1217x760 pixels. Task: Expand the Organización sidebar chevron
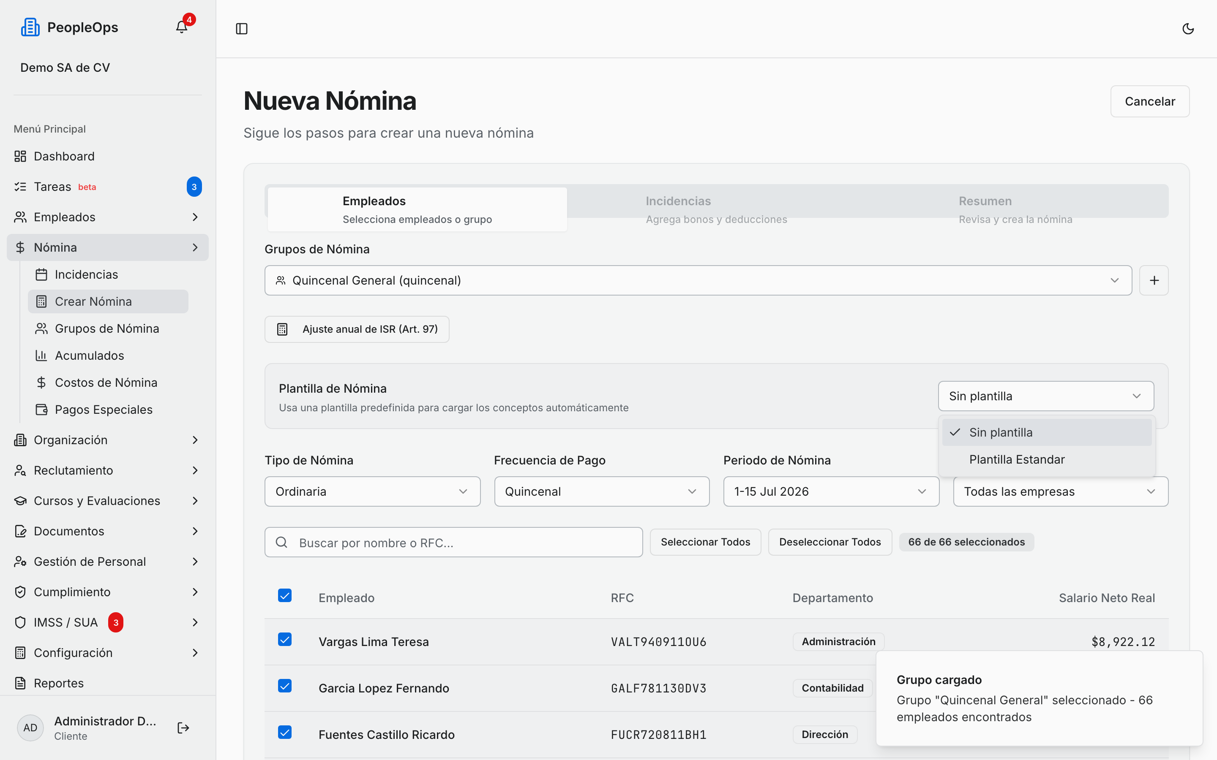(x=195, y=440)
